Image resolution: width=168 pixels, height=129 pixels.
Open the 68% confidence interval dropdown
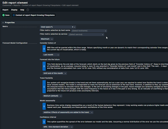pyautogui.click(x=58, y=127)
